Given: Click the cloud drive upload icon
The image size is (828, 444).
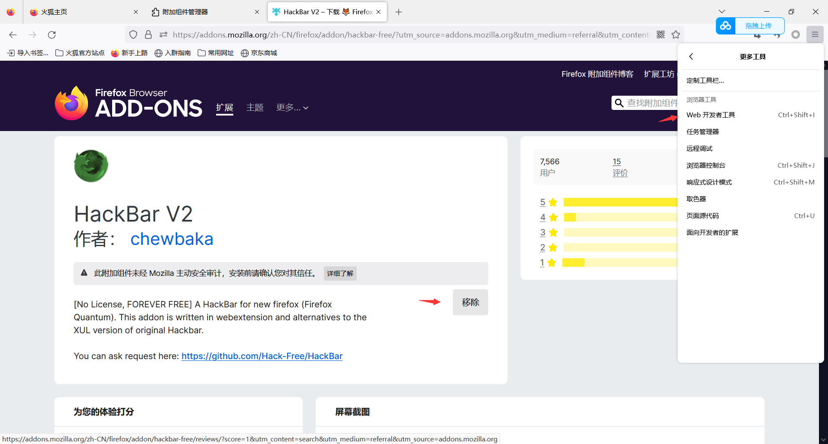Looking at the screenshot, I should [726, 26].
